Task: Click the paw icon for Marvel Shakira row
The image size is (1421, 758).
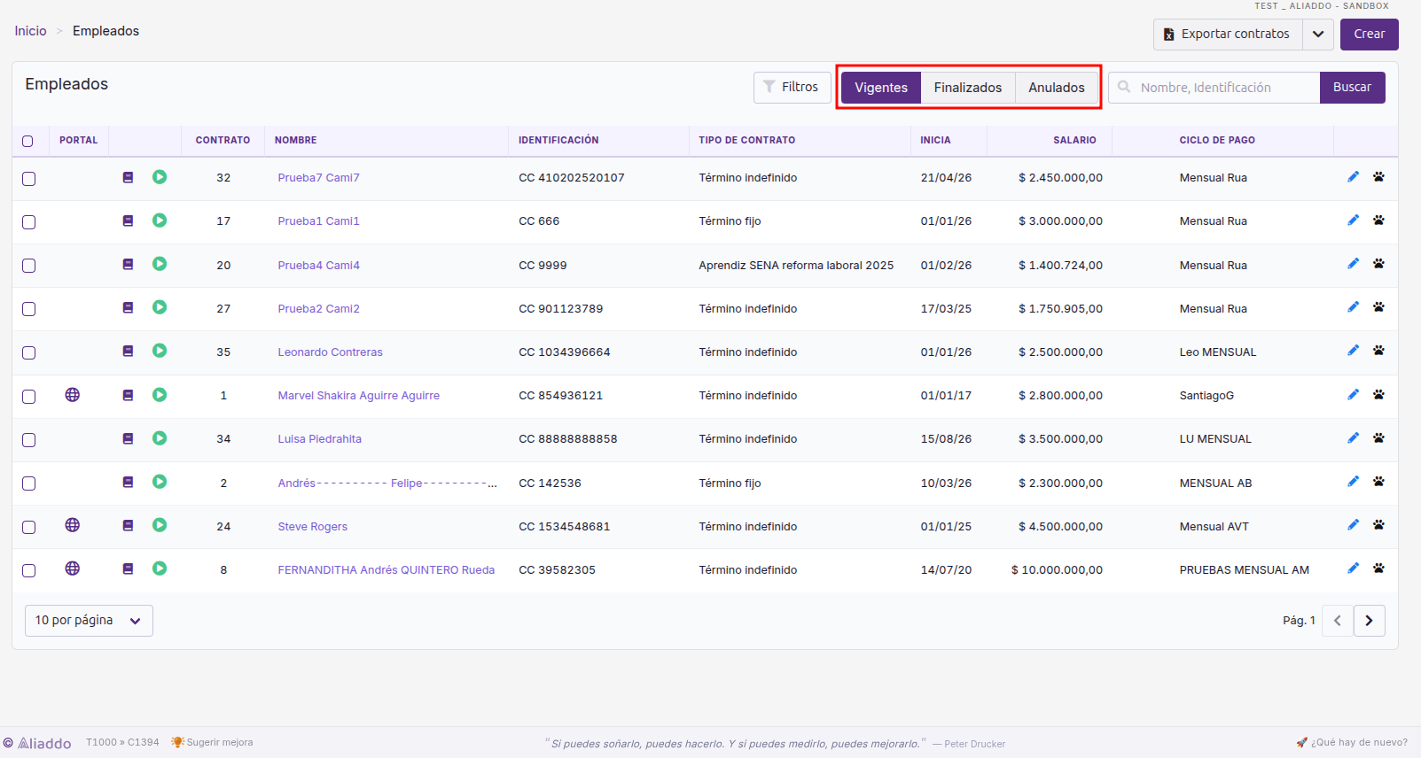Action: coord(1378,394)
